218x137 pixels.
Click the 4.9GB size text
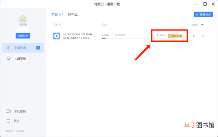pyautogui.click(x=105, y=35)
